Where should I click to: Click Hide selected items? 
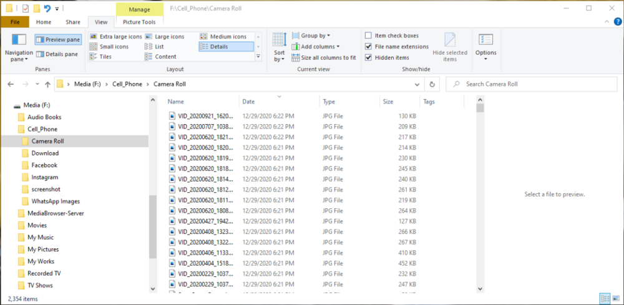pyautogui.click(x=450, y=48)
